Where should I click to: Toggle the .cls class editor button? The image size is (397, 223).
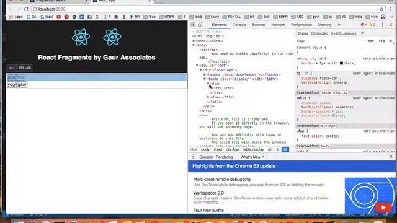click(x=381, y=41)
